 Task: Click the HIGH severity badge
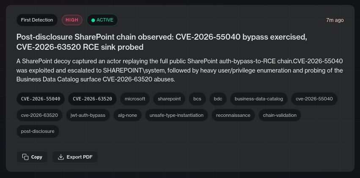(72, 20)
